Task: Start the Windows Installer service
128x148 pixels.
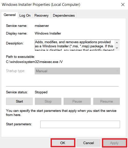Action: (19, 101)
